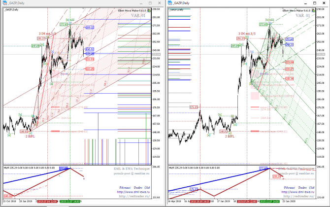Open http://www.dml-ewa.ru link in right chart
The height and width of the screenshot is (207, 330).
(298, 192)
